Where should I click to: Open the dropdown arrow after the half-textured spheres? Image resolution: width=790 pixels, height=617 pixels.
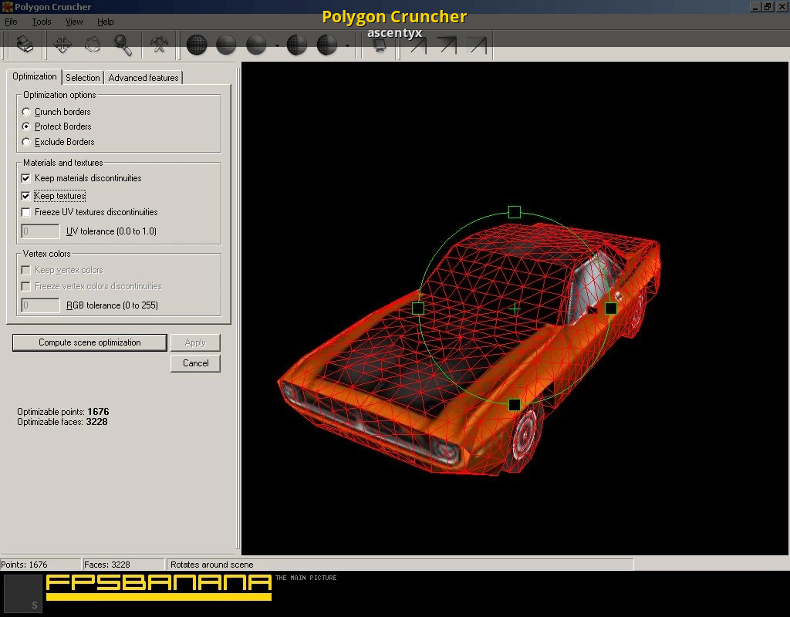[347, 46]
